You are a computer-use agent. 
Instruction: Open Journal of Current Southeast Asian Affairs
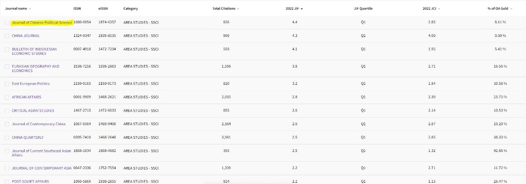click(x=41, y=153)
